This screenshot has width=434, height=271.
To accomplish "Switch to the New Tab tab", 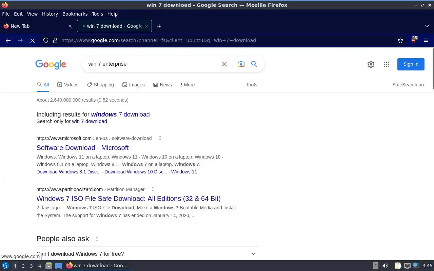I will click(x=38, y=26).
